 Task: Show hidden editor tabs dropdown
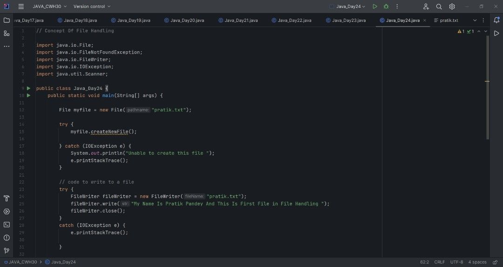coord(475,20)
